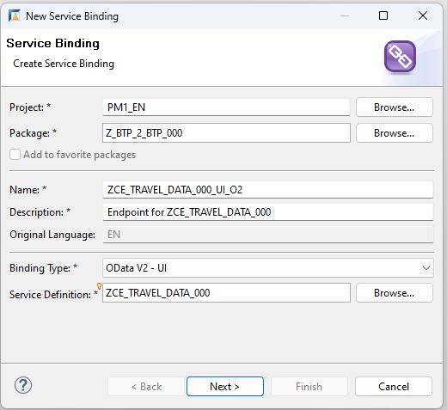Cancel the New Service Binding dialog
Image resolution: width=447 pixels, height=410 pixels.
pyautogui.click(x=394, y=387)
